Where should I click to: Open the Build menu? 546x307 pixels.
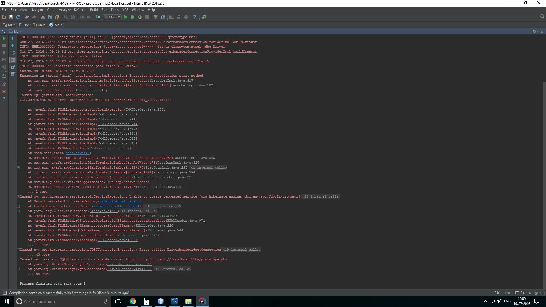pyautogui.click(x=94, y=10)
